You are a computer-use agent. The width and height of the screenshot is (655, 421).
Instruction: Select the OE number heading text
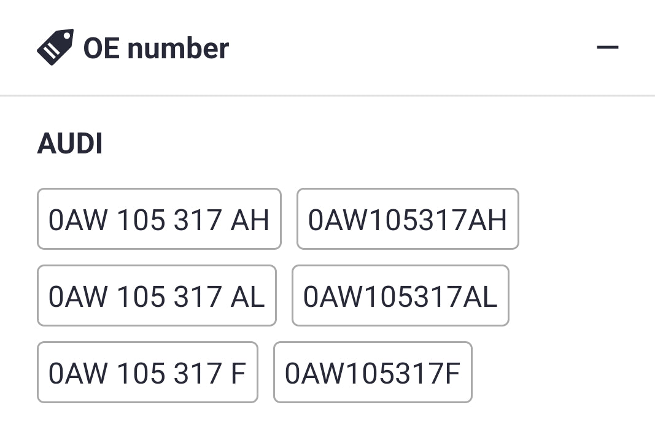[156, 48]
